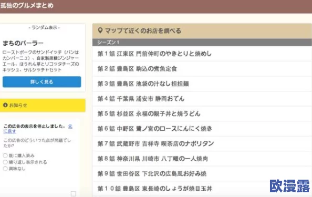Open まちのパーラー random shop title

[x=23, y=43]
